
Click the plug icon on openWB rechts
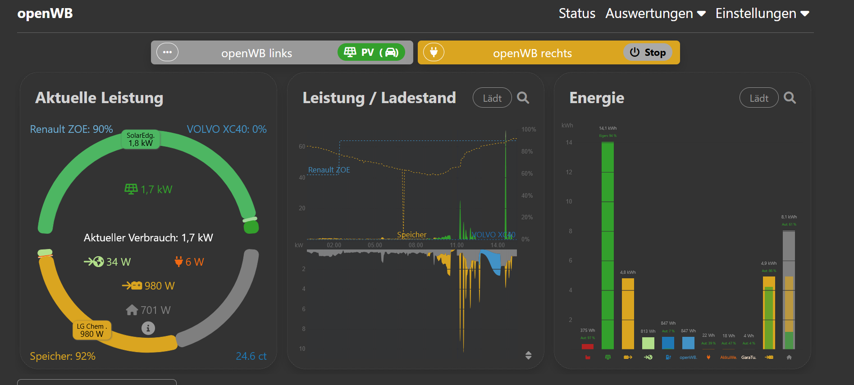pyautogui.click(x=434, y=52)
